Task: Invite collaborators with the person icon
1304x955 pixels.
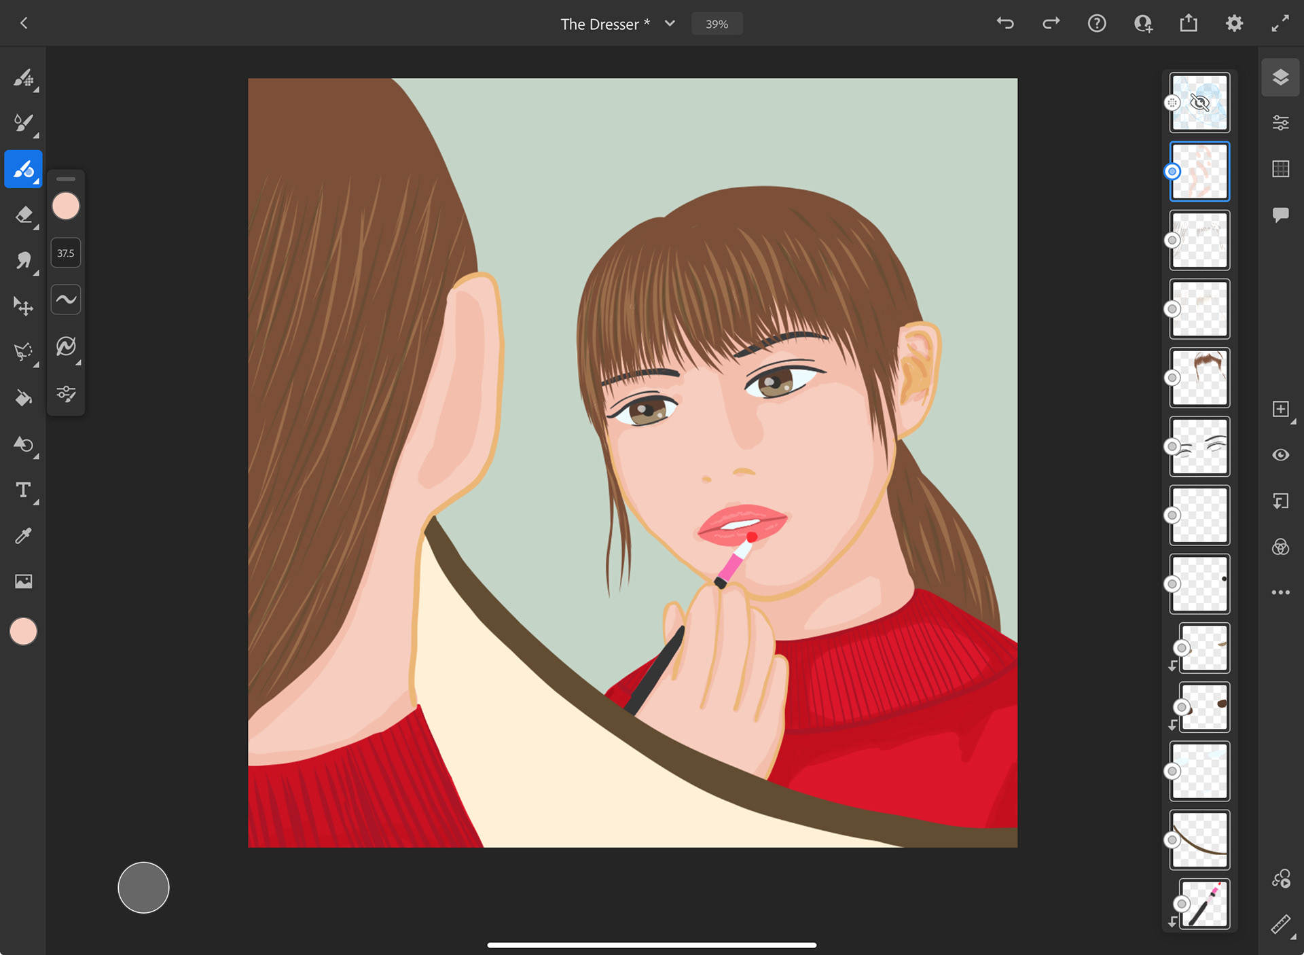Action: pos(1143,24)
